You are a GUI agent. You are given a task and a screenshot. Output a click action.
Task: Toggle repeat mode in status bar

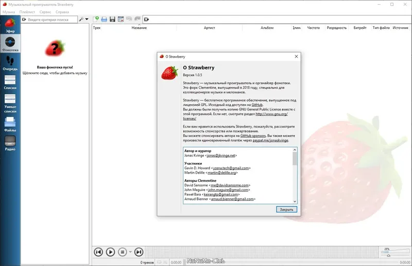[x=159, y=262]
